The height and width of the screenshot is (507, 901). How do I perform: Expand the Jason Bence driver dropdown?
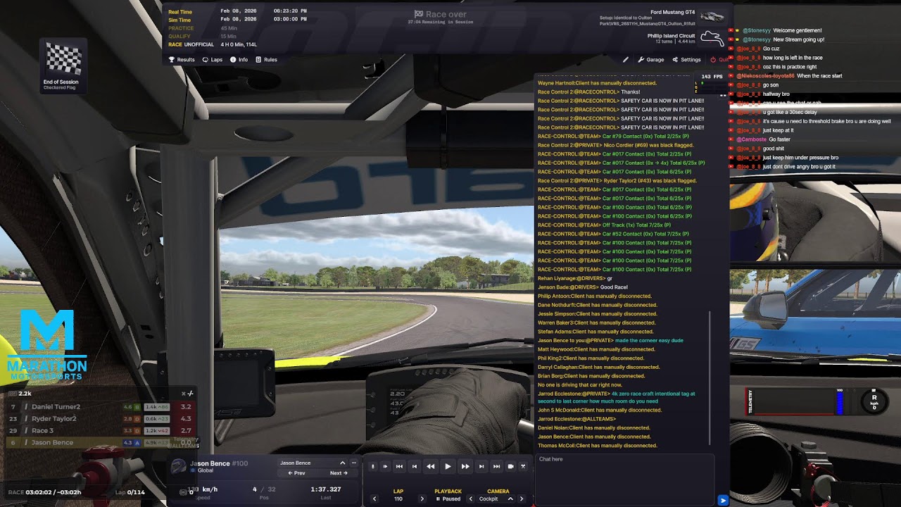[x=343, y=463]
